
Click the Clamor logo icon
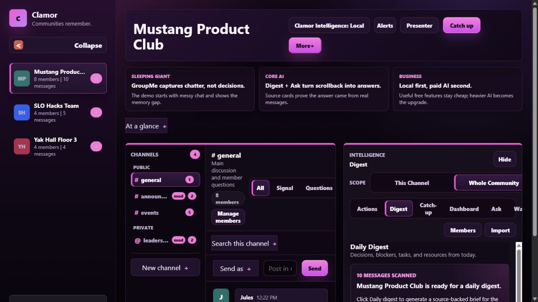pyautogui.click(x=18, y=18)
